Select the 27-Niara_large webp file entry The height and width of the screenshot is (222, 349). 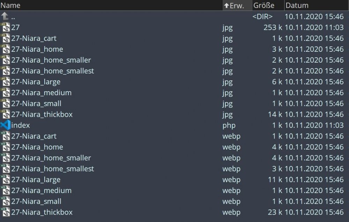(x=37, y=179)
